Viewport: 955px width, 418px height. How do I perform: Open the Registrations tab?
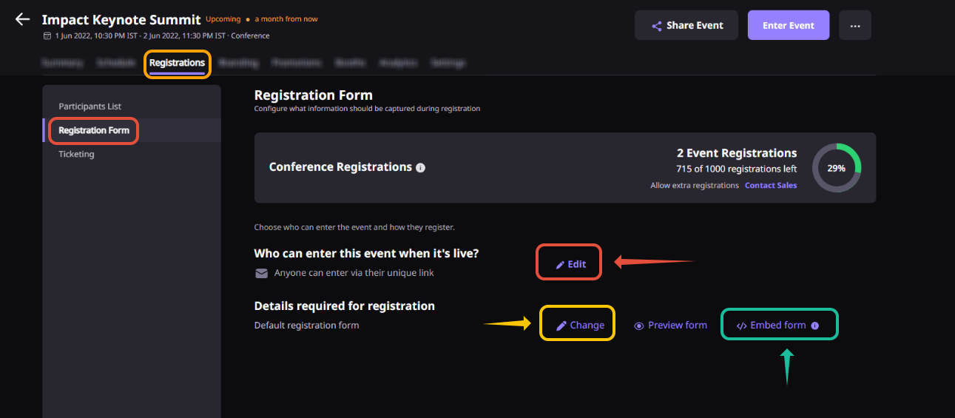(177, 63)
